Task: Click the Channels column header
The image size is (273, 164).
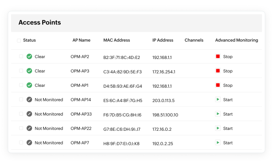Action: point(194,40)
